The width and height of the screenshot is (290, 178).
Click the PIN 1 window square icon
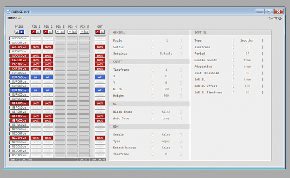(x=38, y=32)
